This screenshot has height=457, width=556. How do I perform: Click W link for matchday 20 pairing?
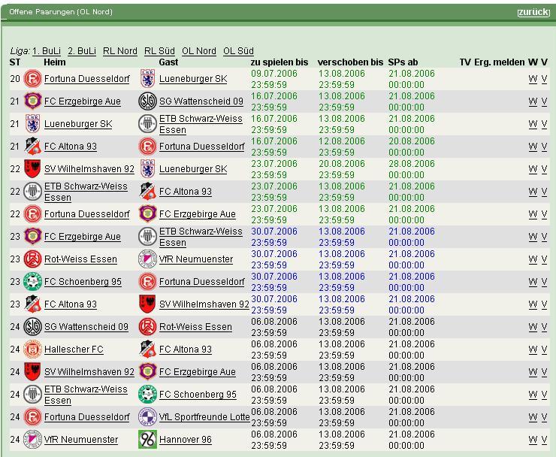(533, 79)
